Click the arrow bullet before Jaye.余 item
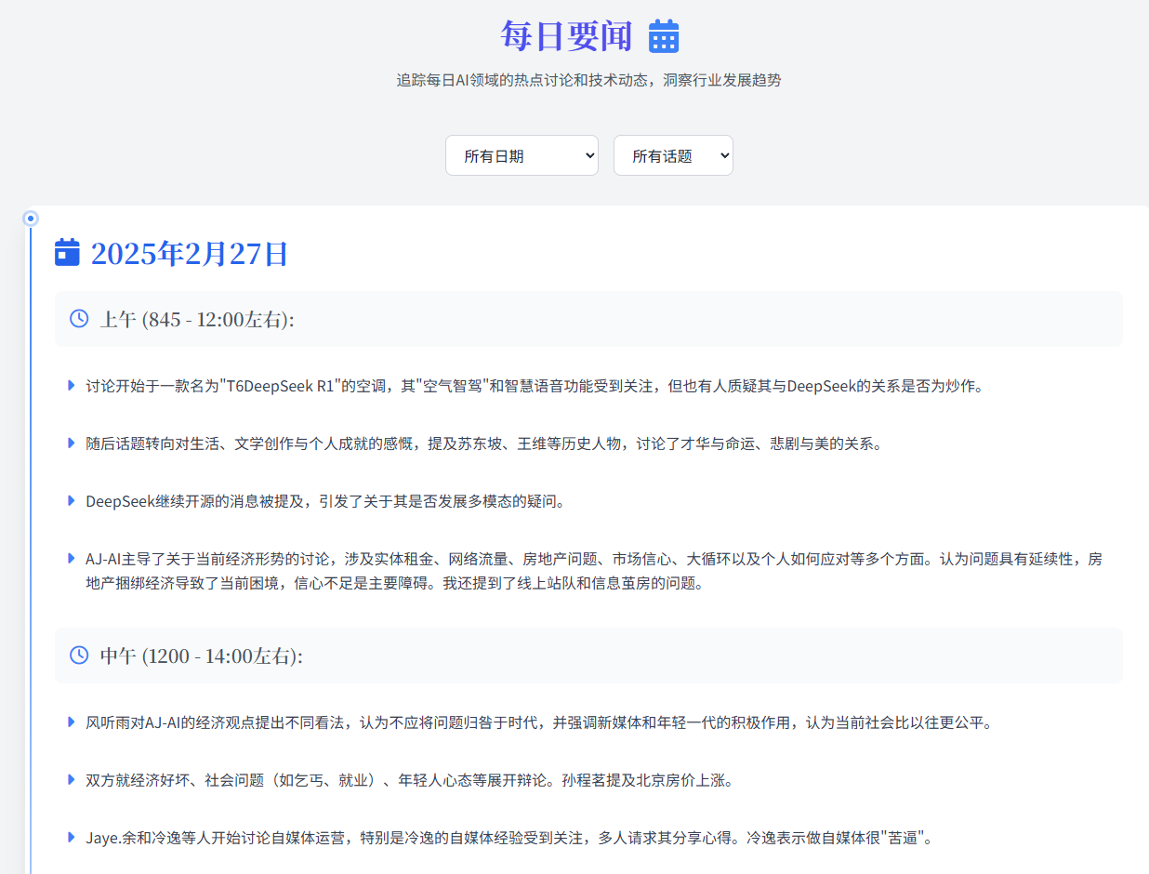 point(72,837)
